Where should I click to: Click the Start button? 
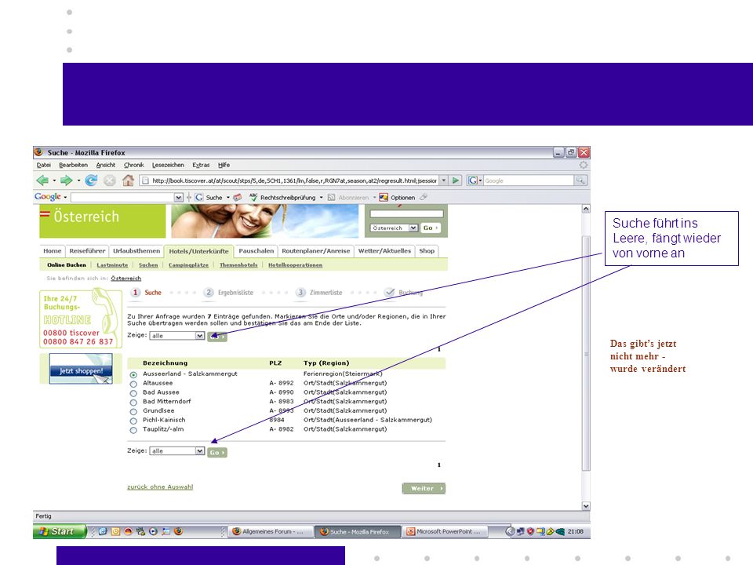pyautogui.click(x=60, y=531)
